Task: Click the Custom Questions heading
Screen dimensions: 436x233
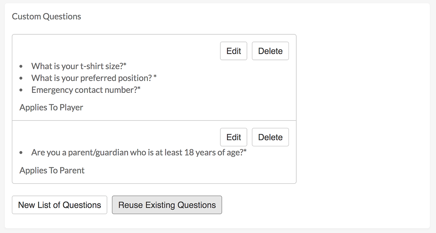Action: point(47,17)
